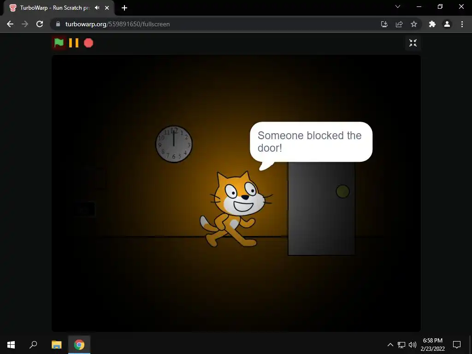Open Chrome profile avatar menu

tap(447, 24)
